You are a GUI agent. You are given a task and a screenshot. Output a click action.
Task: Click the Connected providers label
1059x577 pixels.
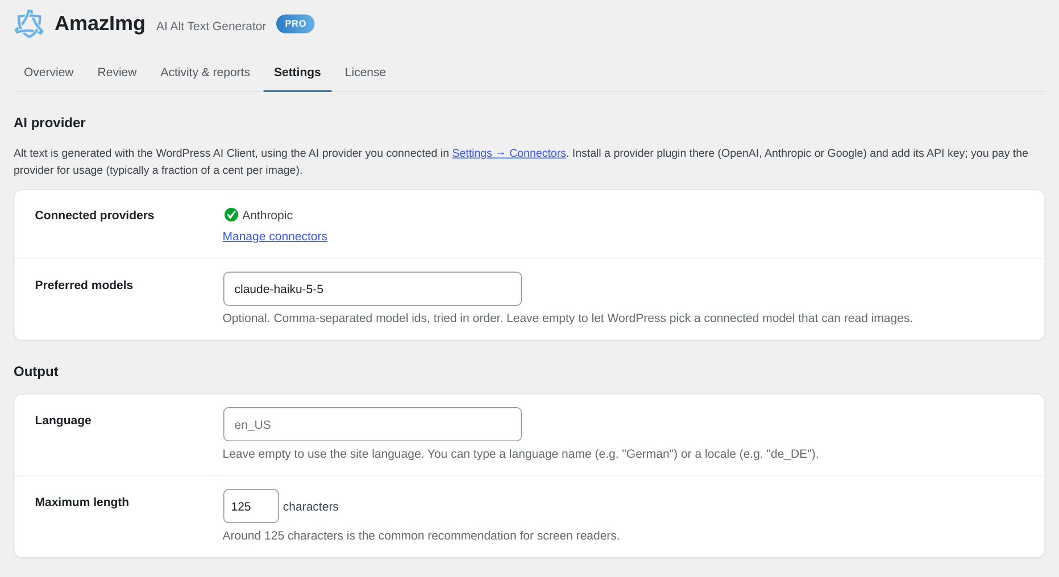[x=94, y=215]
